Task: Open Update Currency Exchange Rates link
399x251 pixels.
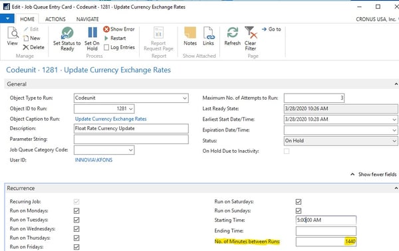Action: coord(110,119)
